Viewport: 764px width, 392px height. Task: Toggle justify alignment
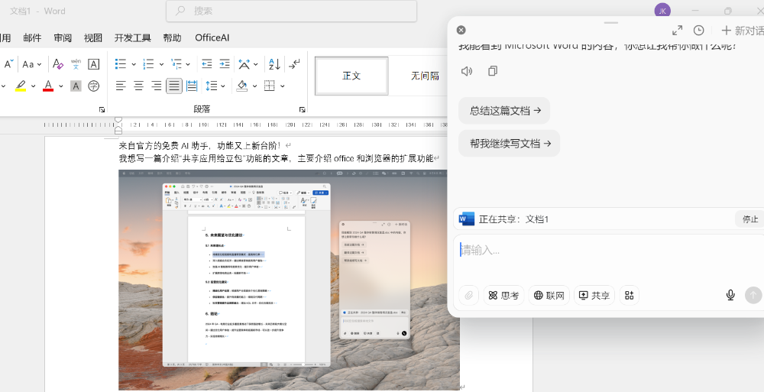pos(174,86)
